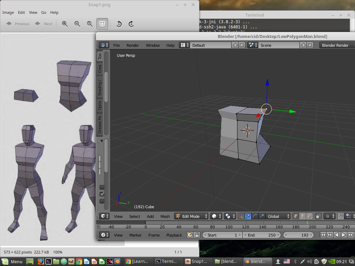Play animation in reverse
This screenshot has height=266, width=355.
coord(337,235)
